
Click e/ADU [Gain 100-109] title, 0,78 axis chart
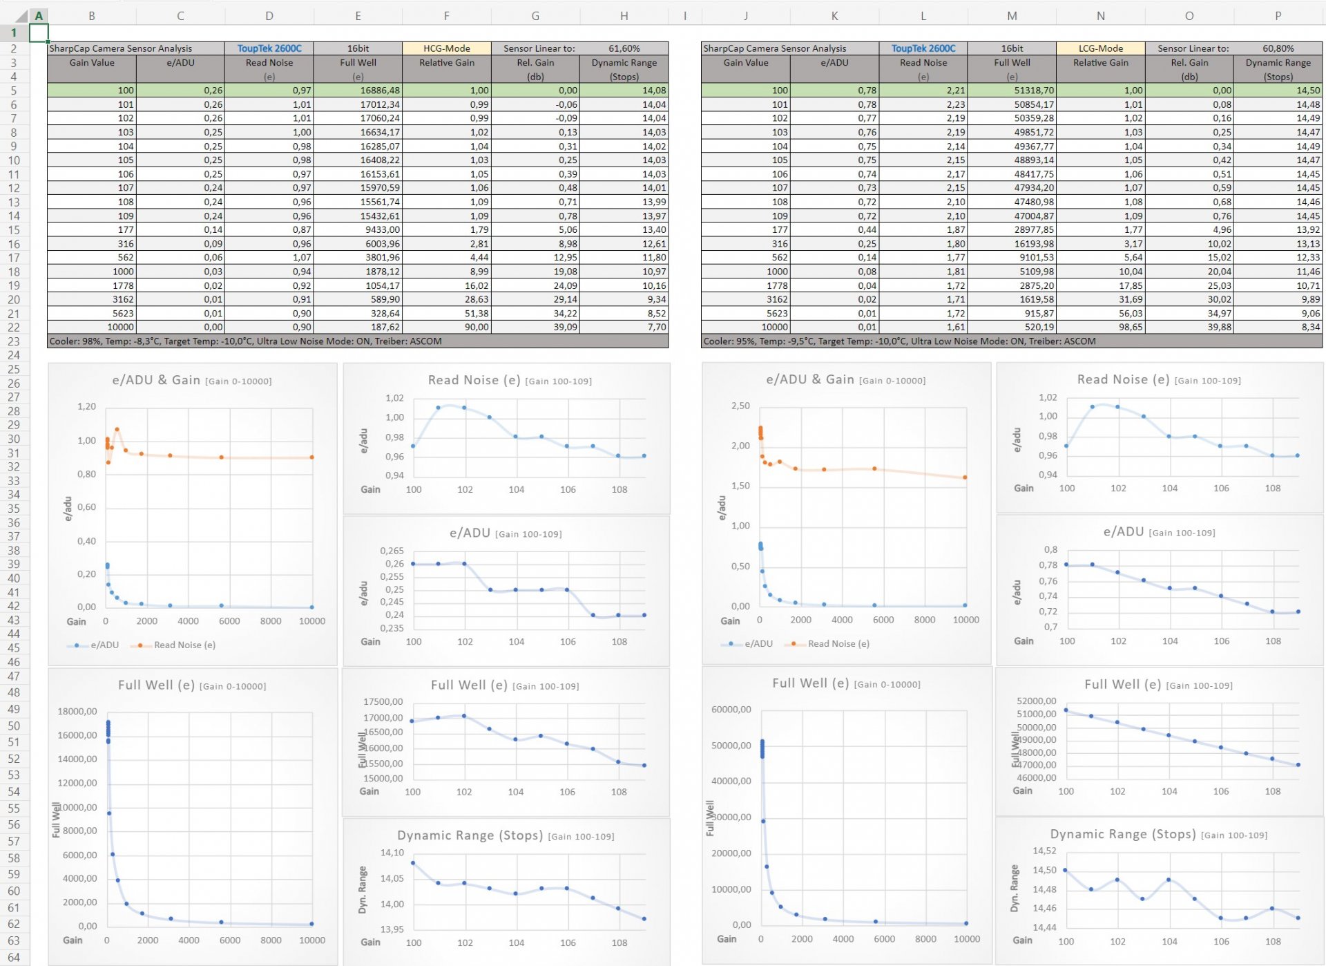click(1159, 531)
